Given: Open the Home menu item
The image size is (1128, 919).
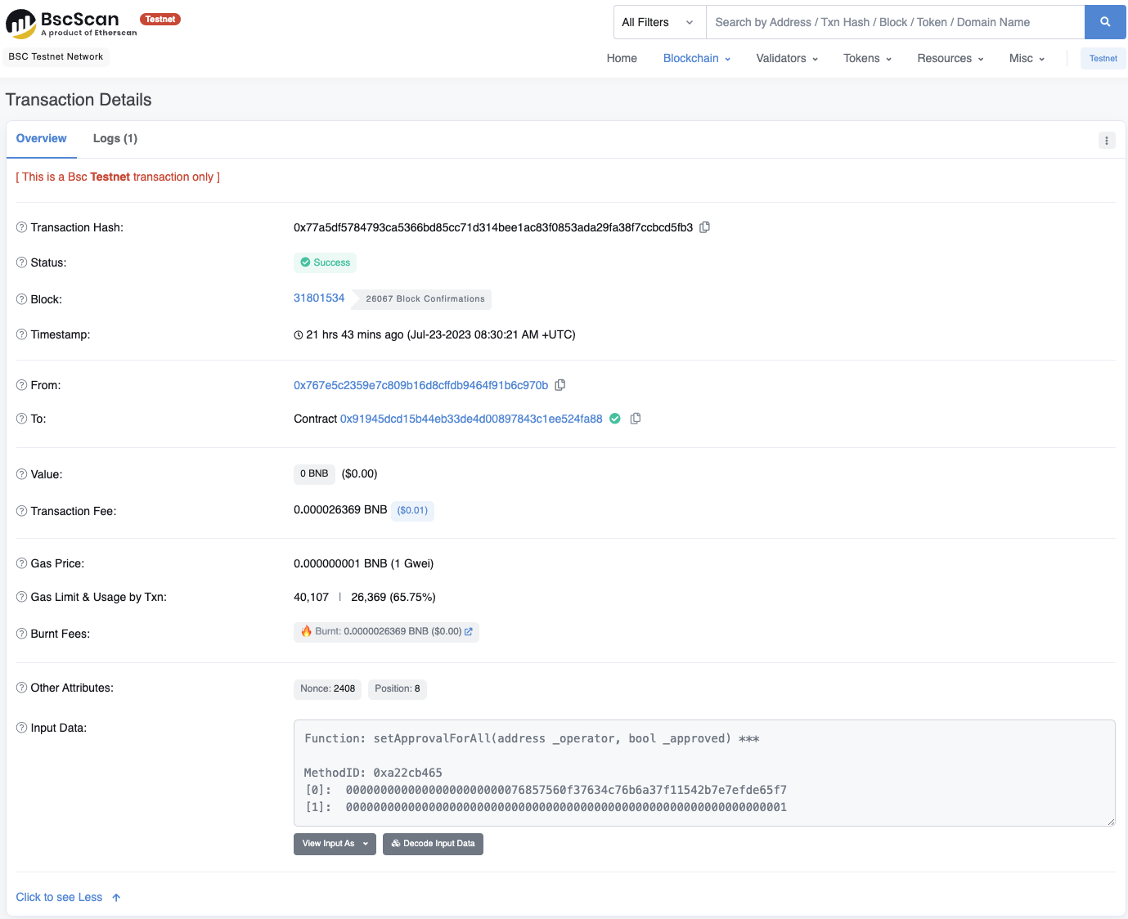Looking at the screenshot, I should tap(622, 58).
